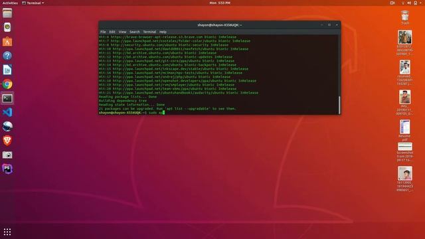Screen dimensions: 425x239
Task: Click the team-xbmc/ppa Hit line
Action: pyautogui.click(x=167, y=88)
